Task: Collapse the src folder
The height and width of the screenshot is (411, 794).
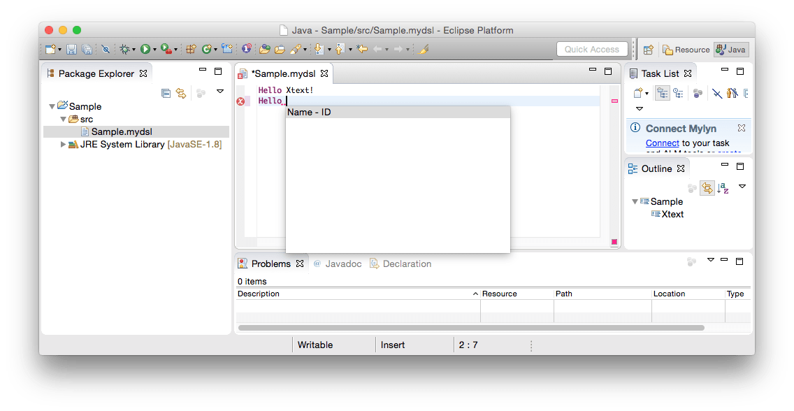Action: (x=63, y=119)
